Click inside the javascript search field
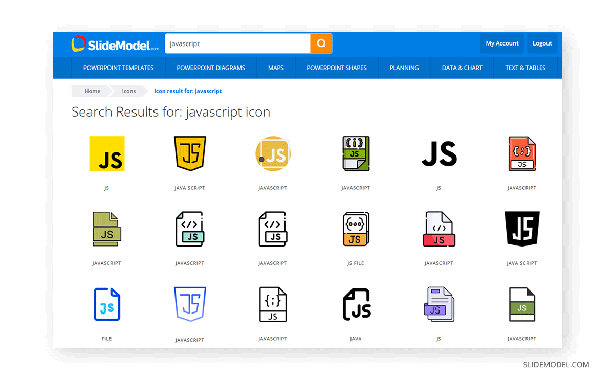The width and height of the screenshot is (614, 380). (x=235, y=43)
